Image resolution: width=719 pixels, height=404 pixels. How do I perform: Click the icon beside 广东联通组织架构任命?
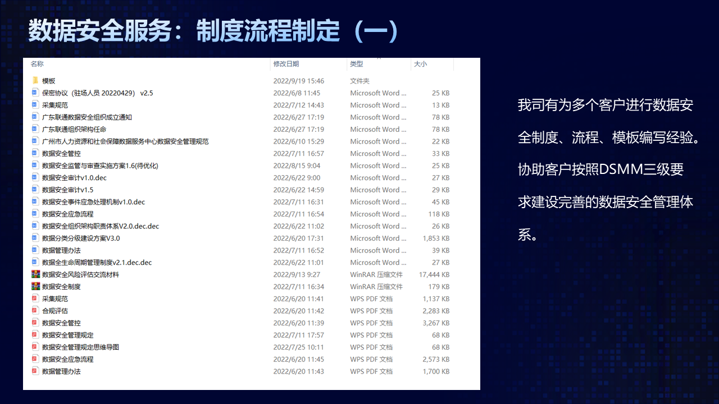(x=35, y=129)
